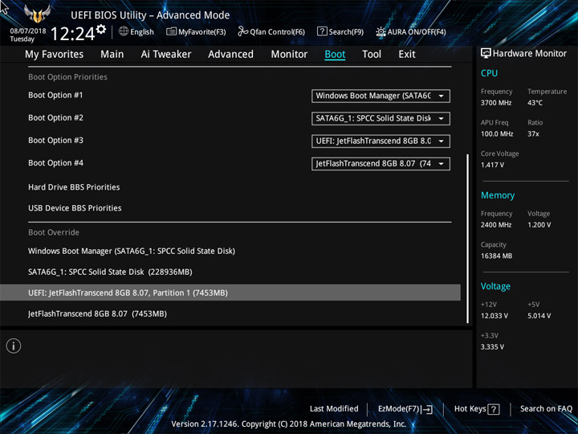Image resolution: width=578 pixels, height=434 pixels.
Task: Click memory voltage value 1.200 V
Action: (539, 225)
